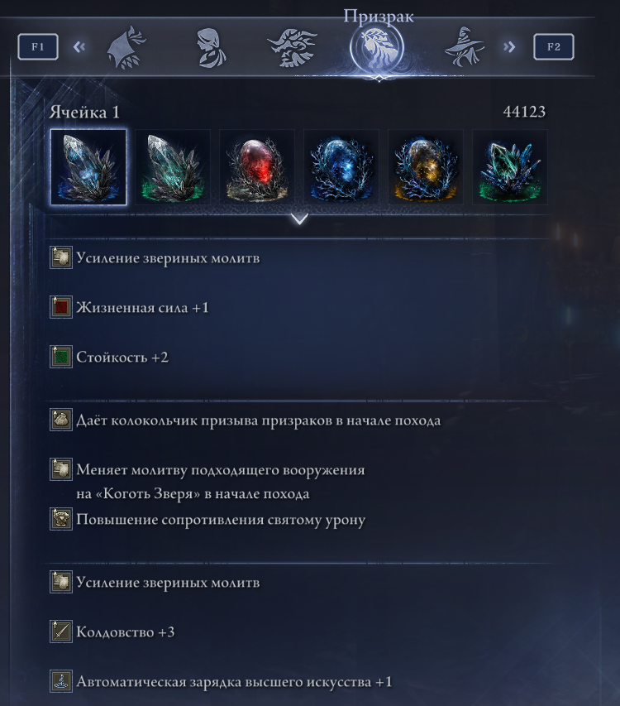Switch to the woman profile character tab
Image resolution: width=620 pixels, height=706 pixels.
click(x=211, y=48)
